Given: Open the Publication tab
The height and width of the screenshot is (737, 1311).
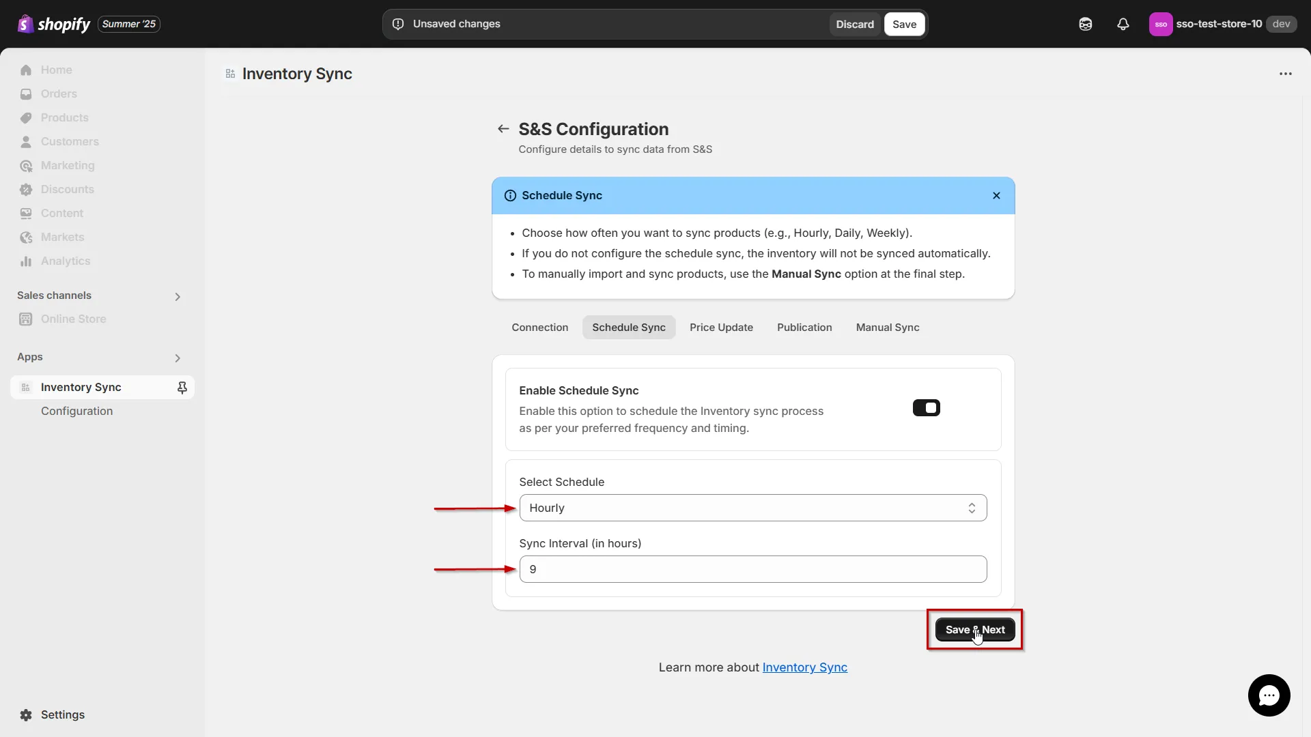Looking at the screenshot, I should click(x=804, y=328).
